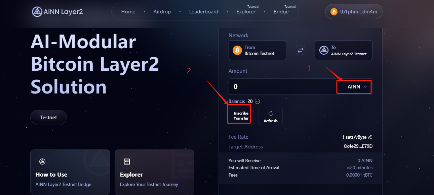Swap the From and To networks
434x195 pixels.
pos(300,50)
